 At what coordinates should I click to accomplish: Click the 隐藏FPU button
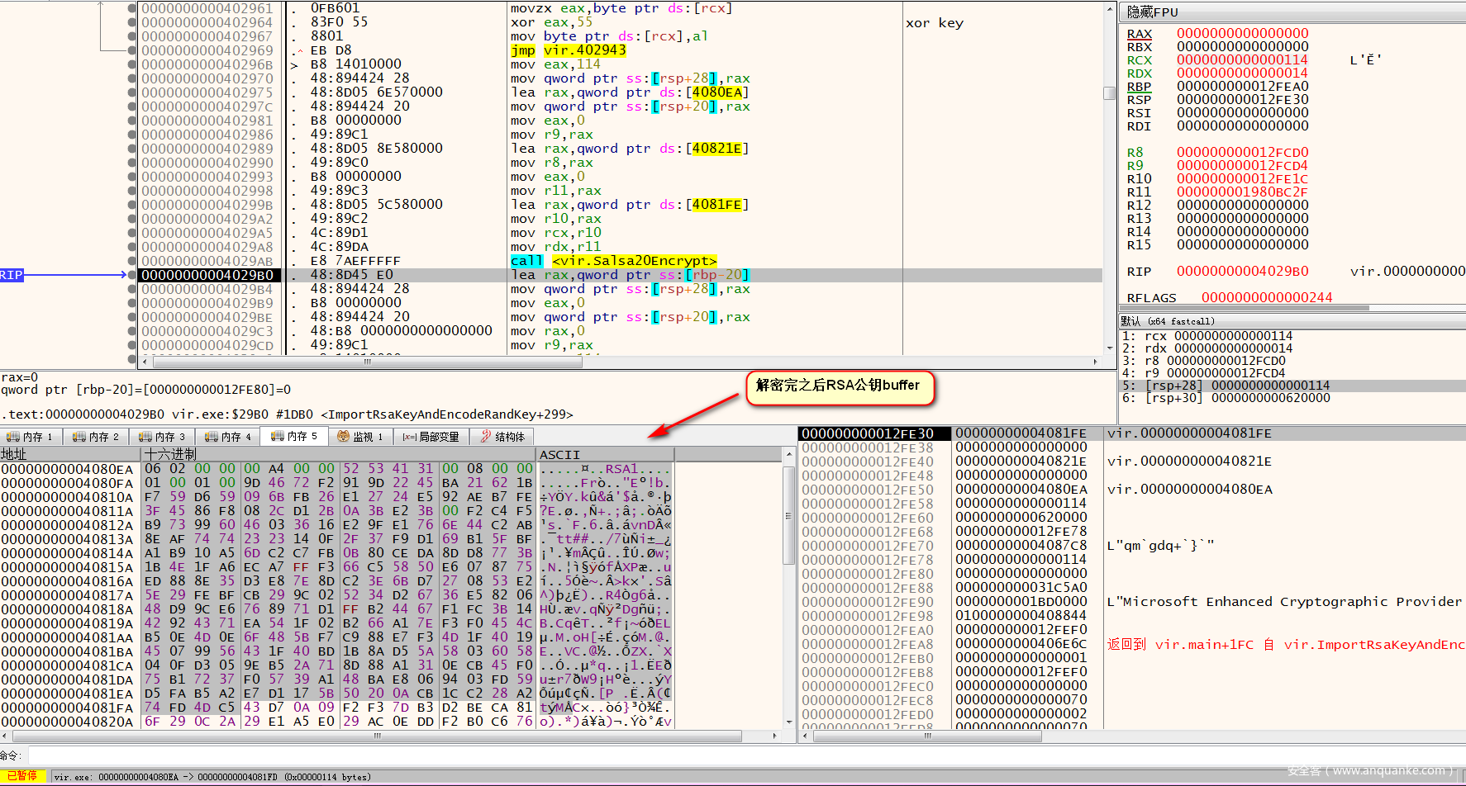(x=1153, y=12)
